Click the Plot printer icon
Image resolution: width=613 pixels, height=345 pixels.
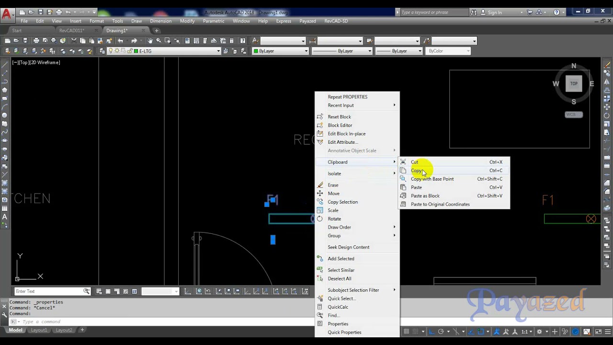36,41
